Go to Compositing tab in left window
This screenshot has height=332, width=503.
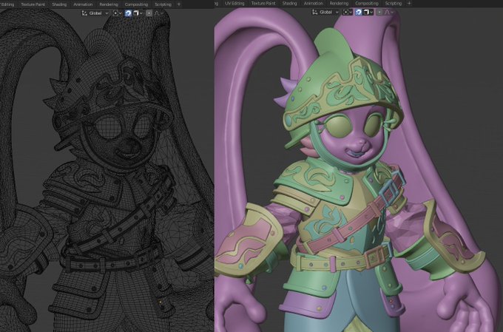point(136,4)
